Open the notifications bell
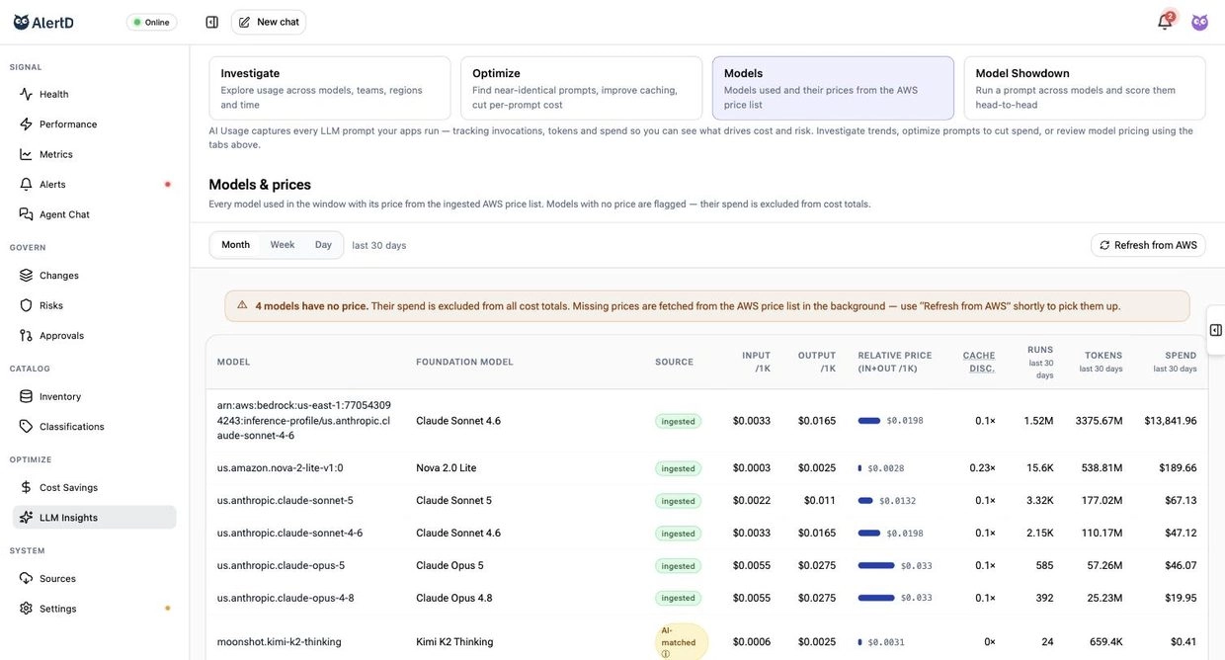The width and height of the screenshot is (1225, 660). pyautogui.click(x=1165, y=22)
